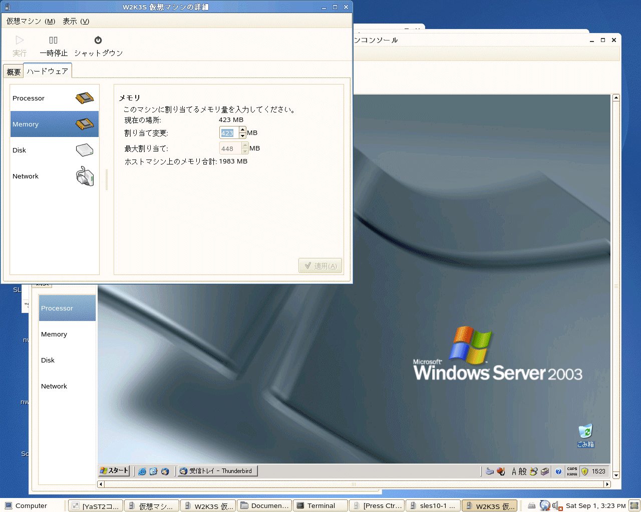Open the ごみ箱 recycle bin icon
The width and height of the screenshot is (641, 512).
[585, 435]
